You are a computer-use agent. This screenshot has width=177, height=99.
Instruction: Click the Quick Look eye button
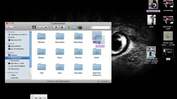(56, 27)
